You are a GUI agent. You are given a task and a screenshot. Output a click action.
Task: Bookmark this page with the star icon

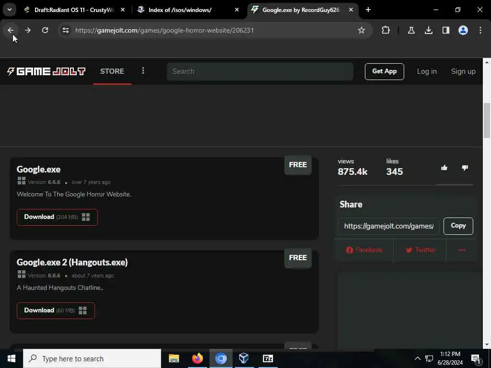point(362,30)
